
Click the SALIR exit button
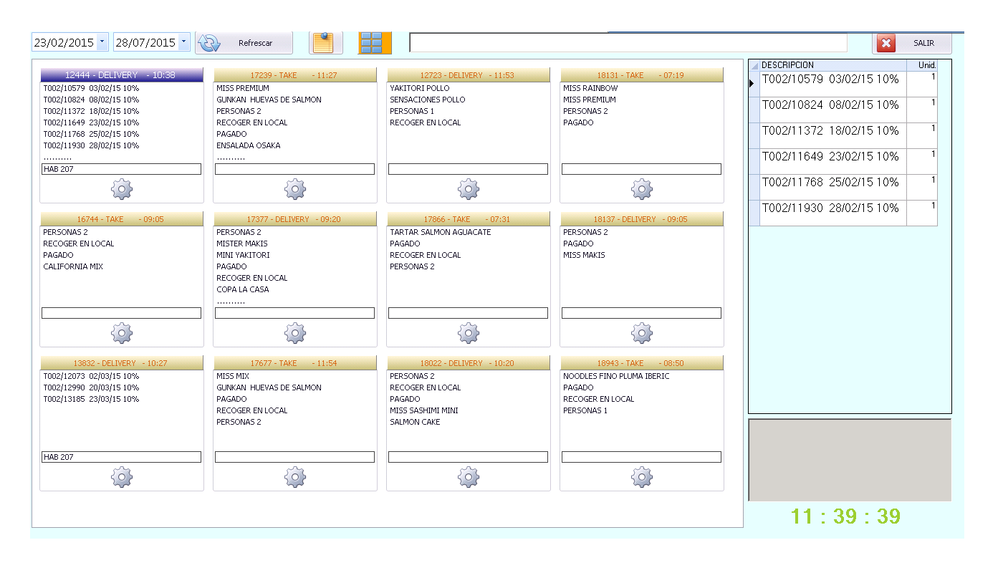click(912, 43)
